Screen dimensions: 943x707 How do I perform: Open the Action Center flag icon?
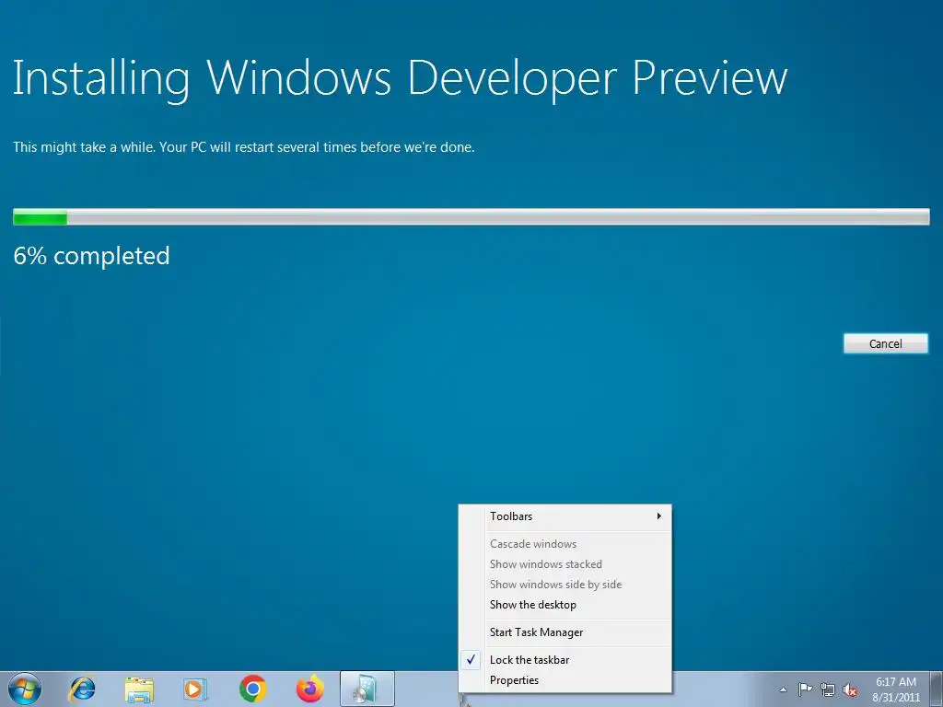click(x=805, y=690)
